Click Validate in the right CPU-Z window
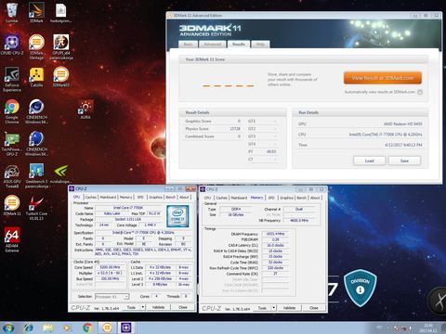This screenshot has width=446, height=334. pos(289,308)
